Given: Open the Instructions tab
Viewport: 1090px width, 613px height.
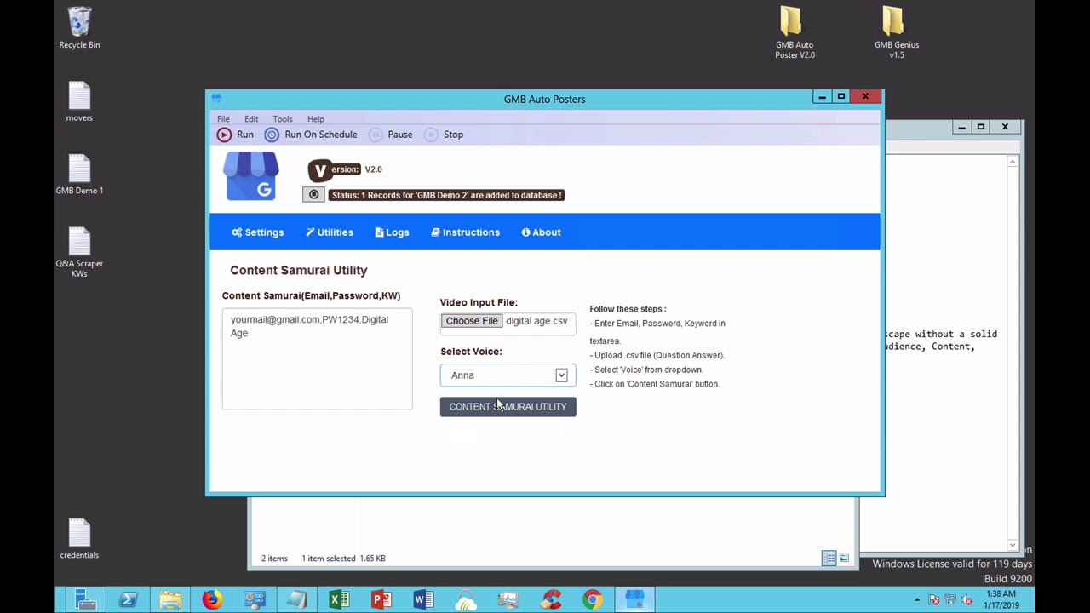Looking at the screenshot, I should (x=465, y=232).
